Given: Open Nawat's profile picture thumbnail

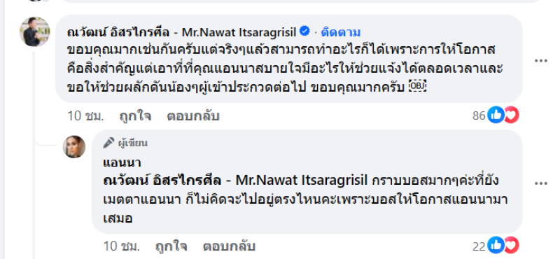Looking at the screenshot, I should 34,31.
